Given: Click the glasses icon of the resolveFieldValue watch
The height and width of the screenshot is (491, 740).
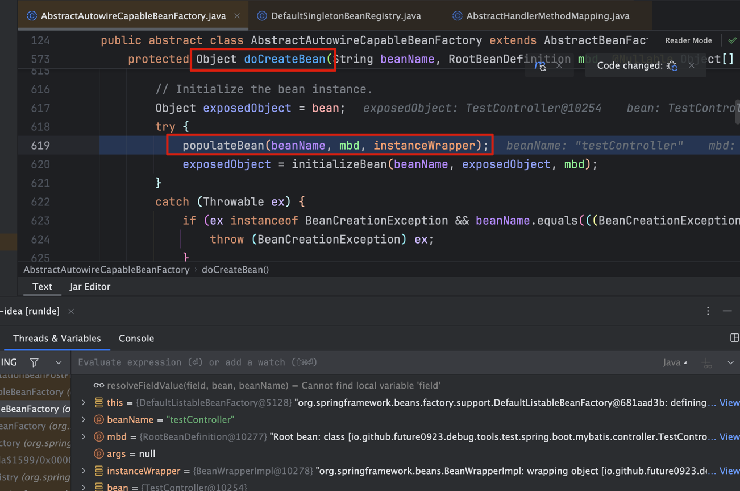Looking at the screenshot, I should tap(99, 386).
